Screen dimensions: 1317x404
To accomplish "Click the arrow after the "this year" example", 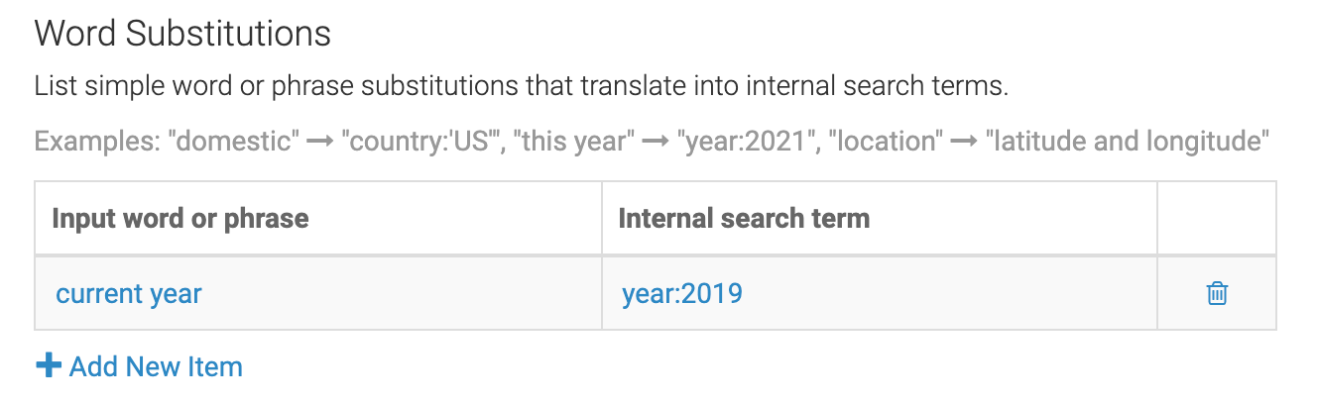I will (x=656, y=141).
